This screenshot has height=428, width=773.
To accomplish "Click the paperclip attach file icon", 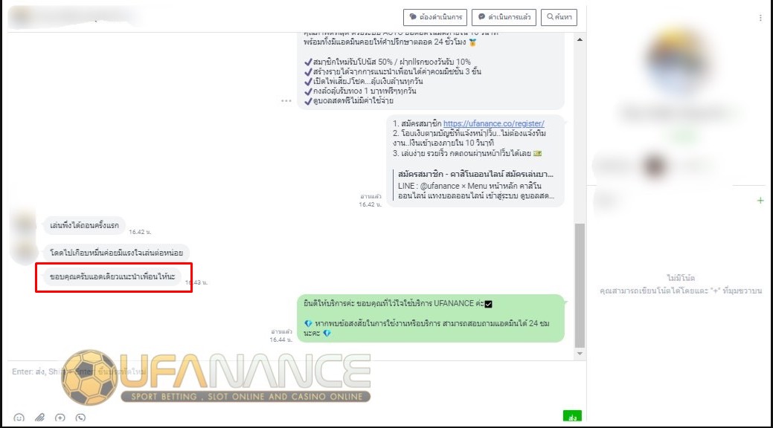I will (39, 418).
